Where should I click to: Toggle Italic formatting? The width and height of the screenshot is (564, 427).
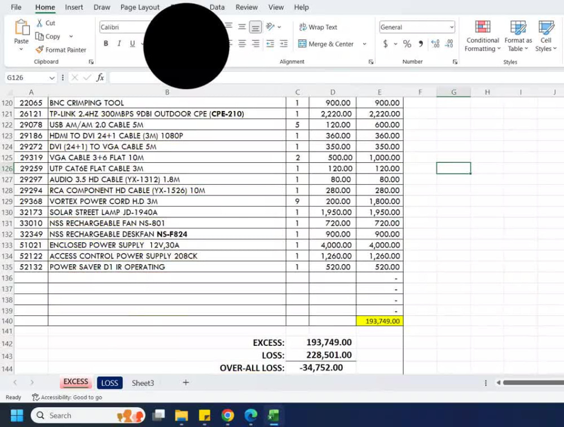(119, 43)
